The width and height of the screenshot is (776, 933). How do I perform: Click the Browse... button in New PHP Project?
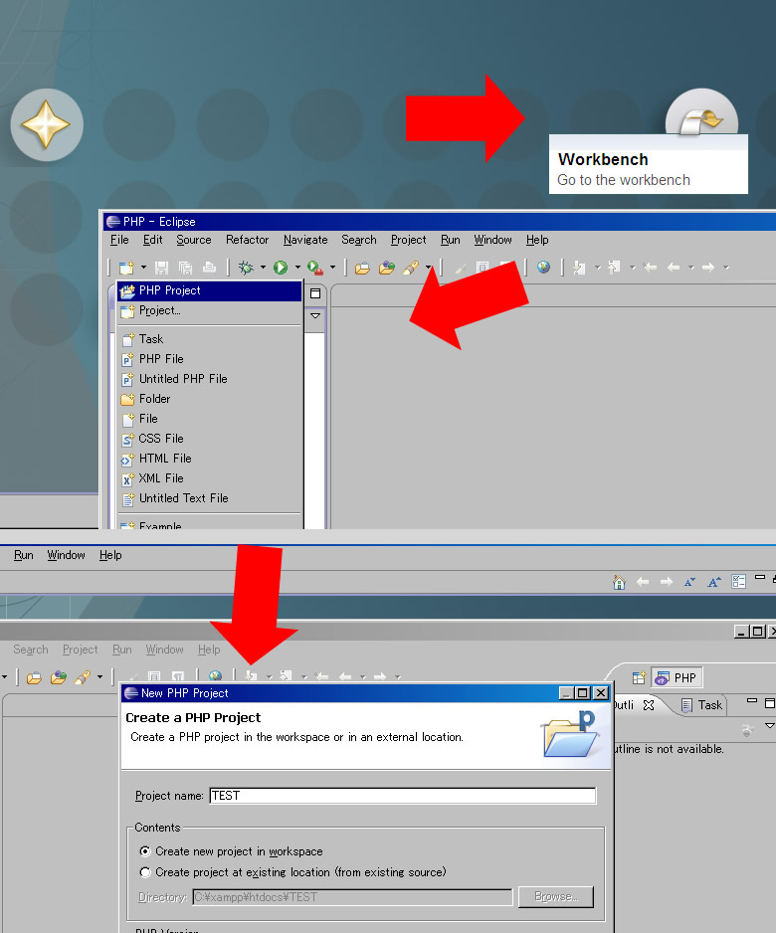(556, 897)
